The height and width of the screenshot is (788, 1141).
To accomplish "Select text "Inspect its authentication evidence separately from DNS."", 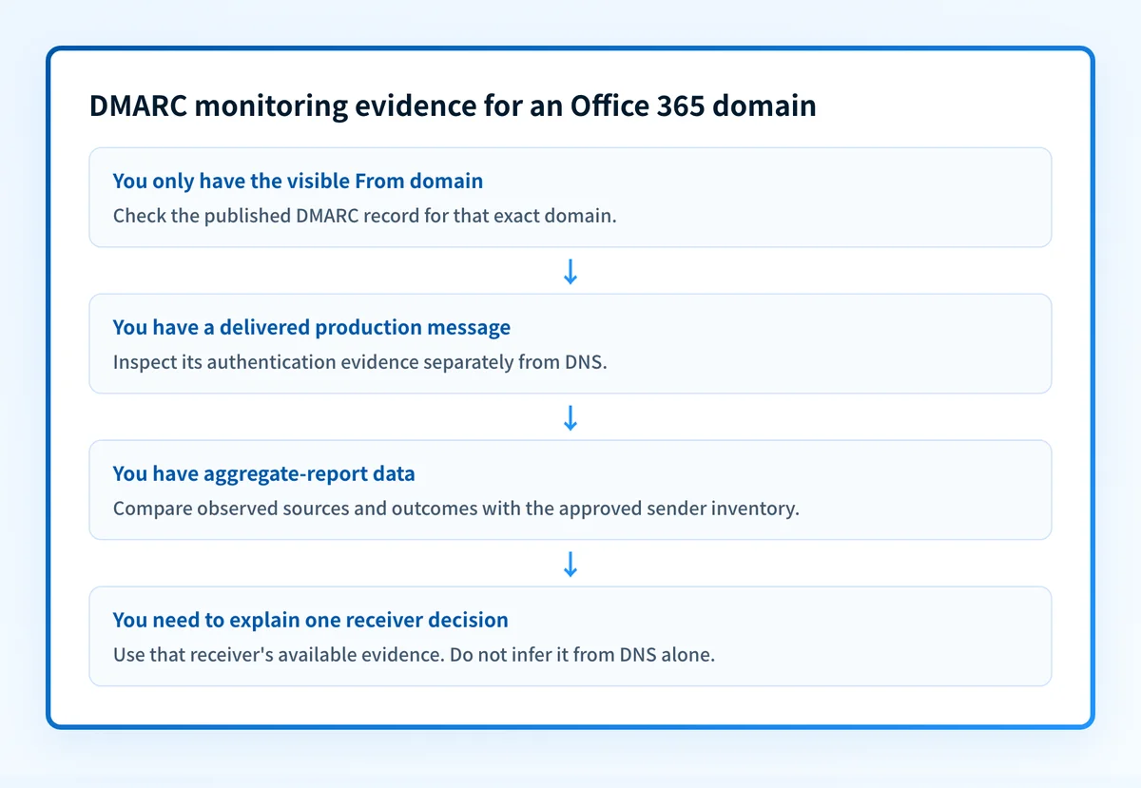I will [x=359, y=361].
